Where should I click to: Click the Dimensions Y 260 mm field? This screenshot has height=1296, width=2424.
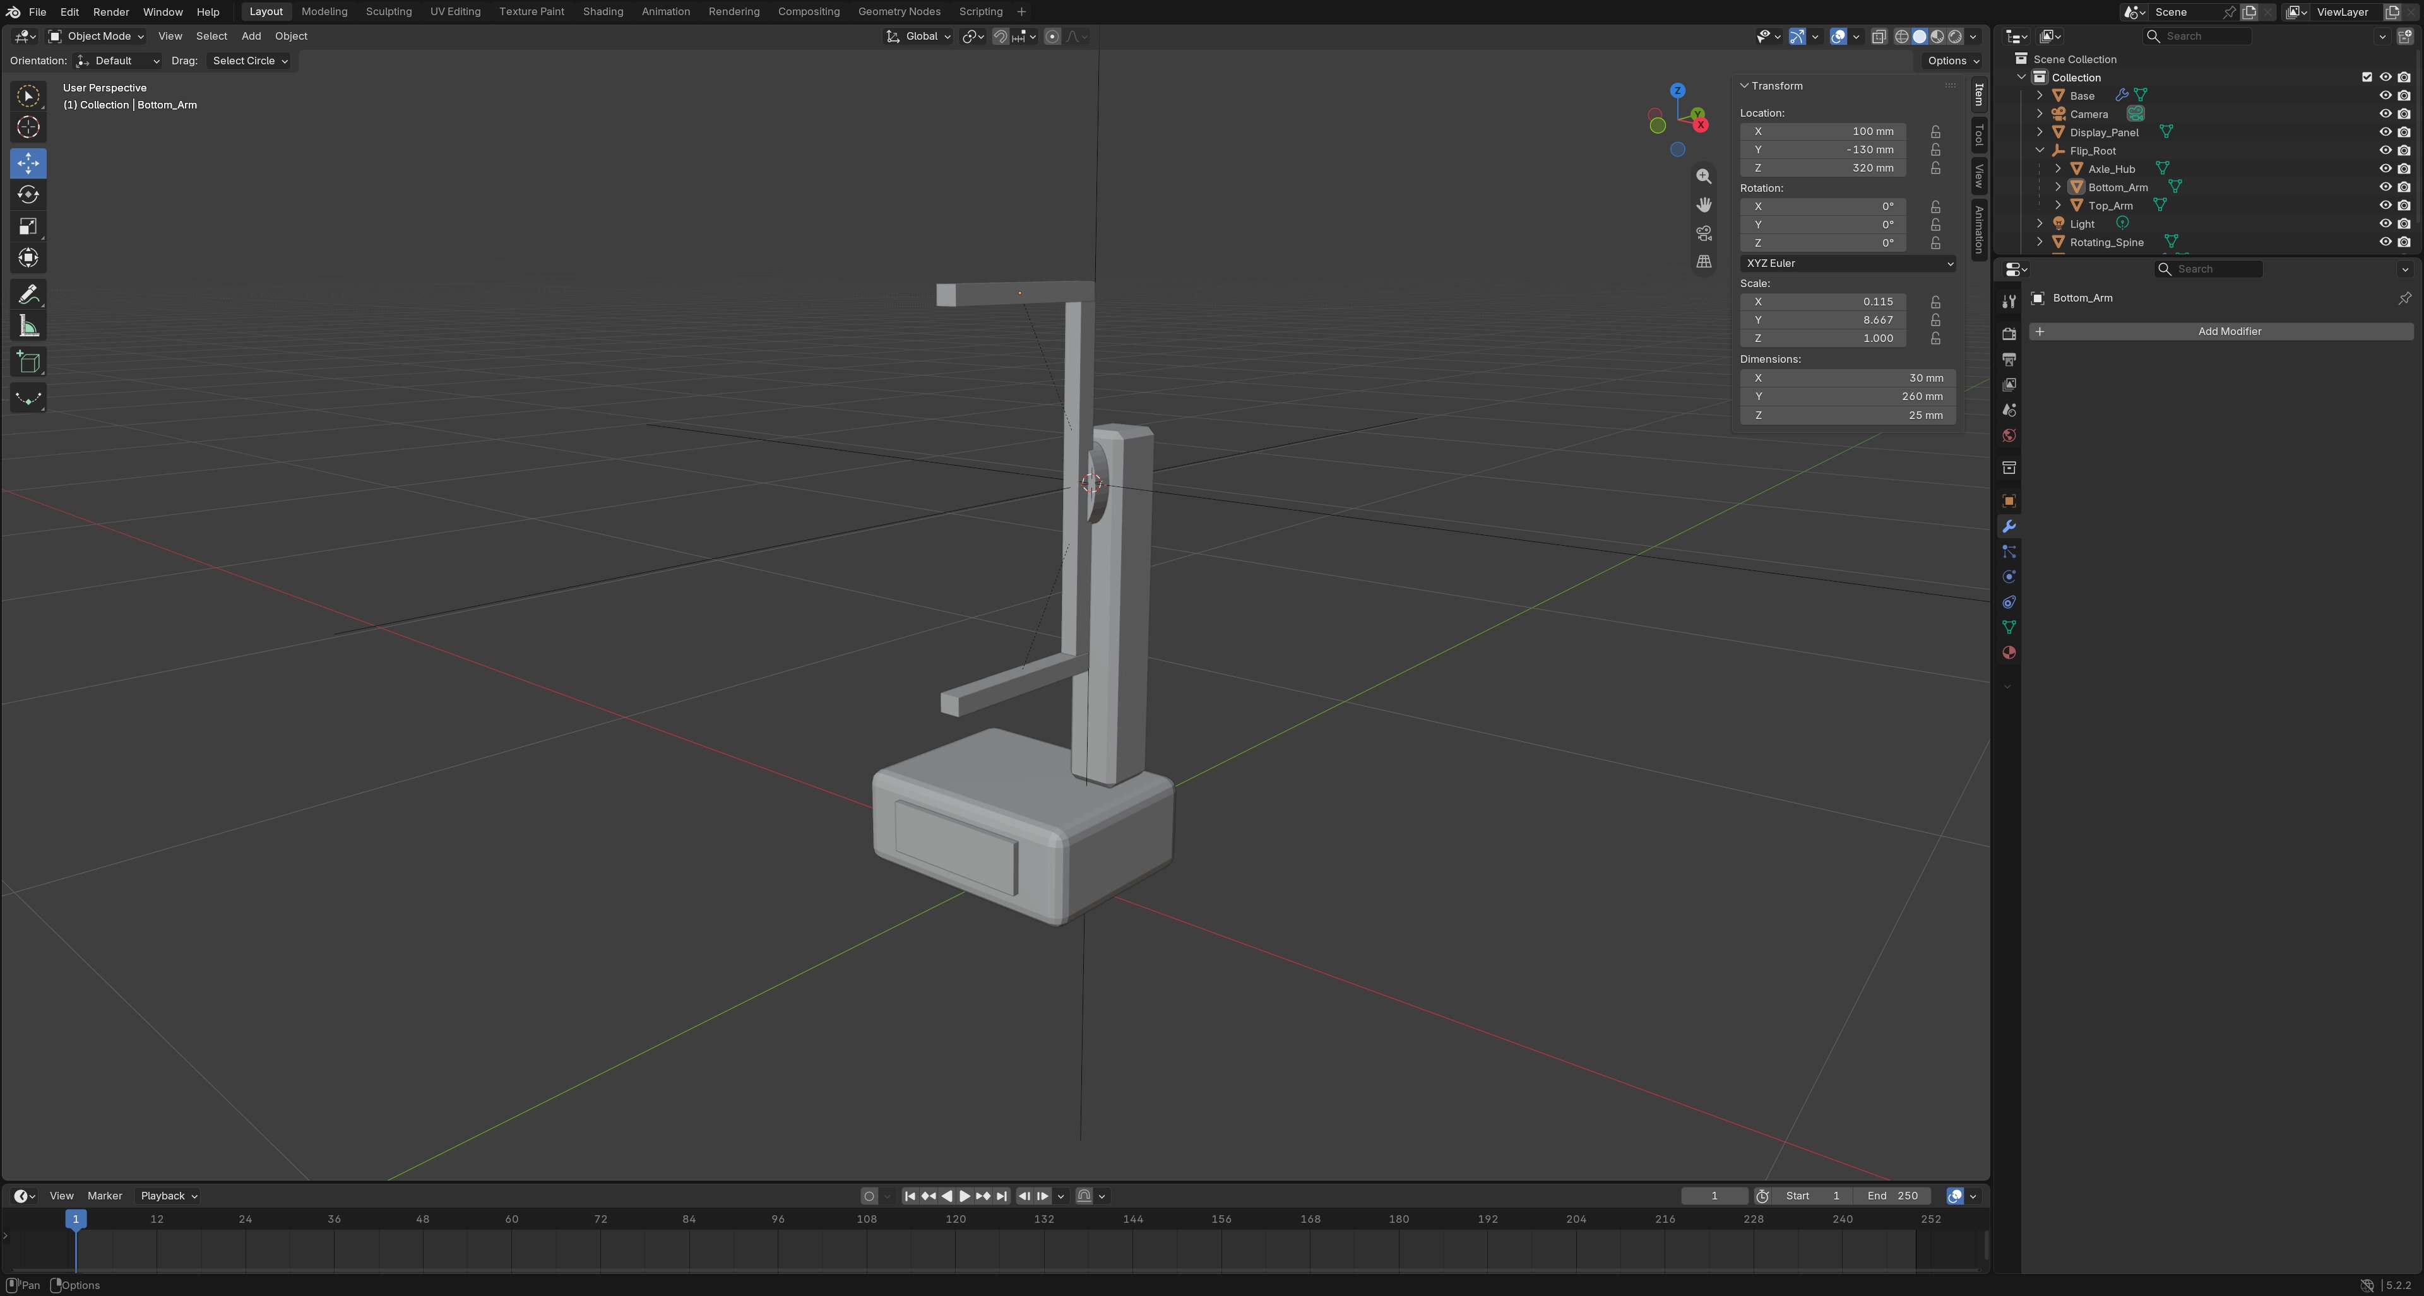click(x=1848, y=396)
